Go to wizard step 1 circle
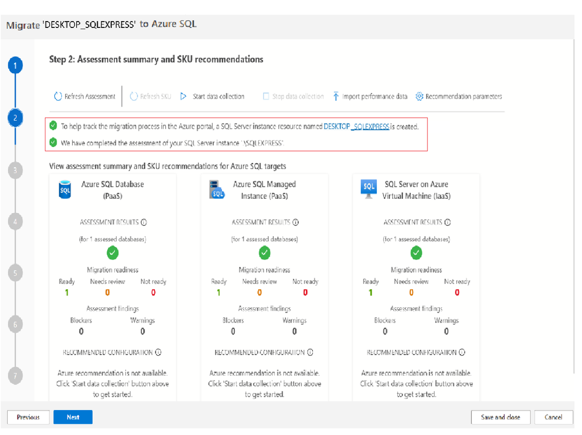582x435 pixels. 15,66
